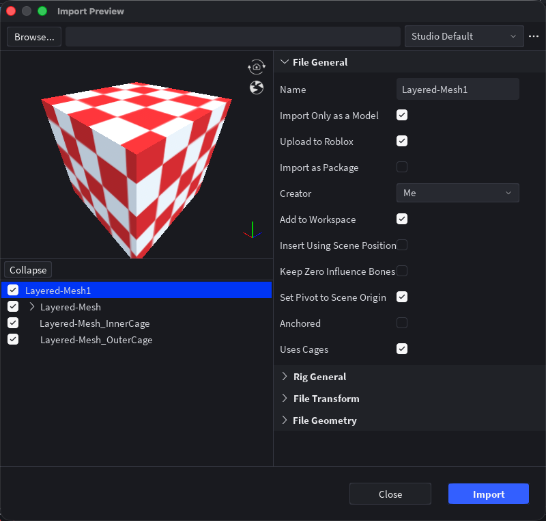Reset the preview camera view
Screen dimensions: 546x521
click(x=257, y=66)
